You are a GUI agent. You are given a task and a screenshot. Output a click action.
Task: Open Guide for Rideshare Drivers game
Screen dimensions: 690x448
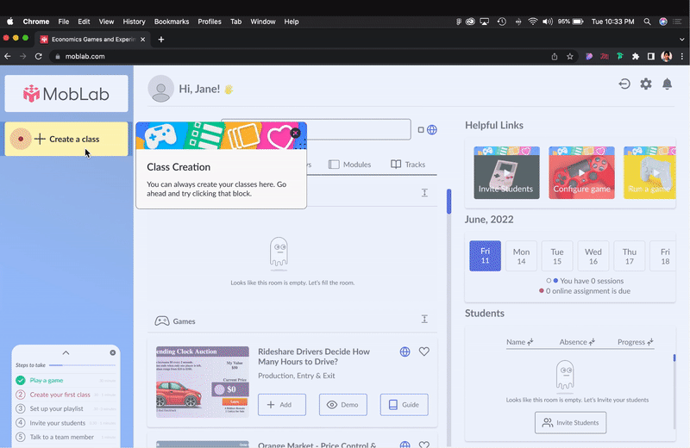click(x=404, y=404)
